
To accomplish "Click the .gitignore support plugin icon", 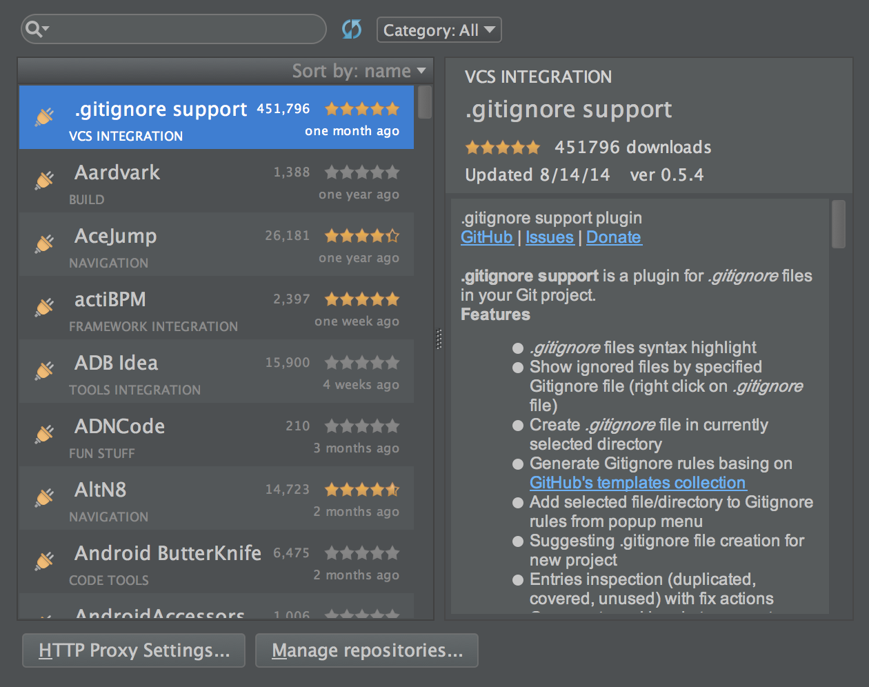I will 45,117.
